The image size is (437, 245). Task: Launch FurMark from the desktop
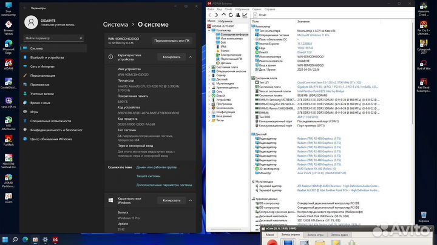pyautogui.click(x=8, y=141)
